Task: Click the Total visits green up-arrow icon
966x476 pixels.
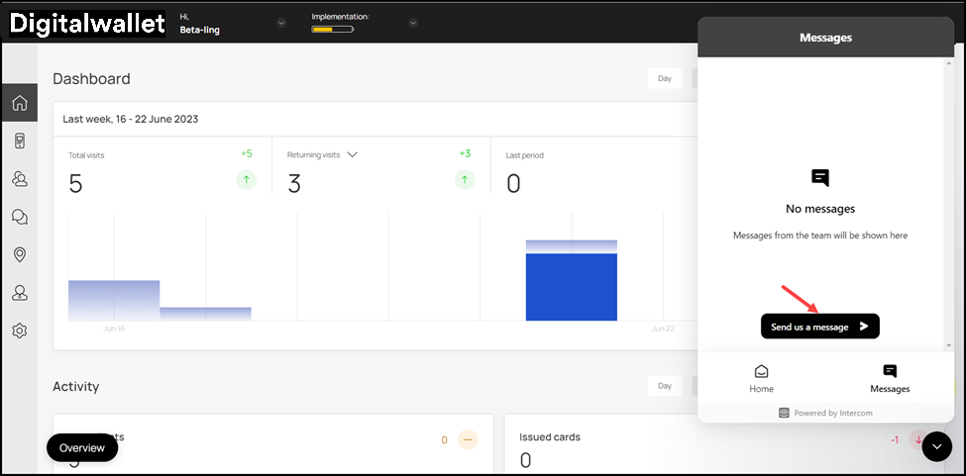Action: 247,180
